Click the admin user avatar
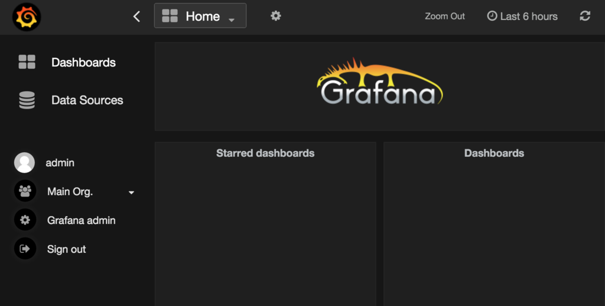This screenshot has height=306, width=605. pos(24,162)
